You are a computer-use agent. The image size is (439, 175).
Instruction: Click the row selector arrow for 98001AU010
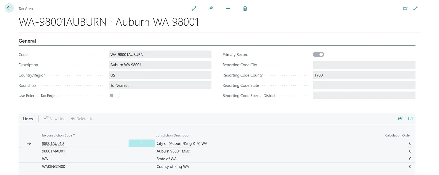pos(29,143)
